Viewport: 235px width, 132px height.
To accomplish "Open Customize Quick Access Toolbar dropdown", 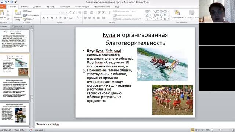I will (x=15, y=2).
